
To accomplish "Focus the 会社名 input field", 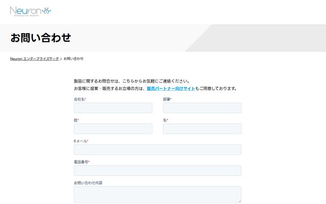I will (113, 108).
